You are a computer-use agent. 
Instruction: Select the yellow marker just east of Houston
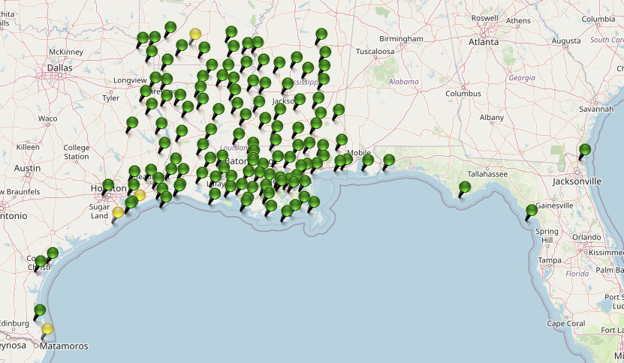pos(140,196)
